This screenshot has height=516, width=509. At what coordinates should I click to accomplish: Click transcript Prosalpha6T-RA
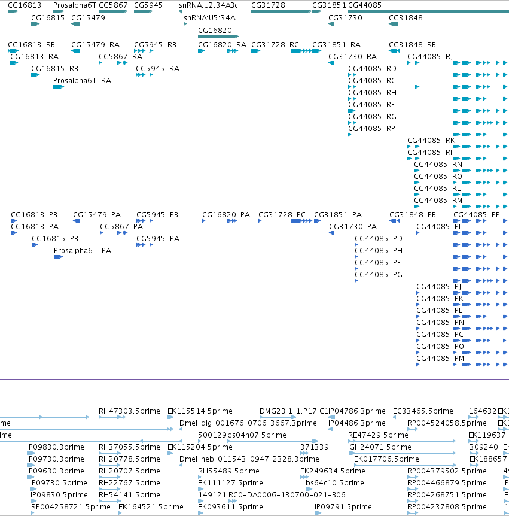pos(82,81)
